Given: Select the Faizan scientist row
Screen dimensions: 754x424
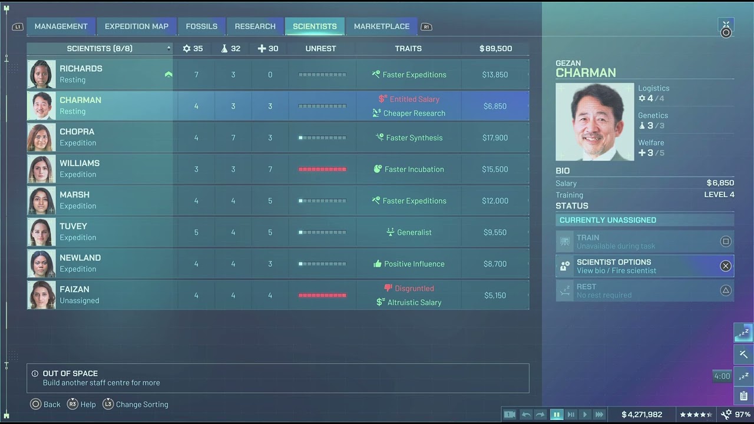Looking at the screenshot, I should tap(278, 295).
